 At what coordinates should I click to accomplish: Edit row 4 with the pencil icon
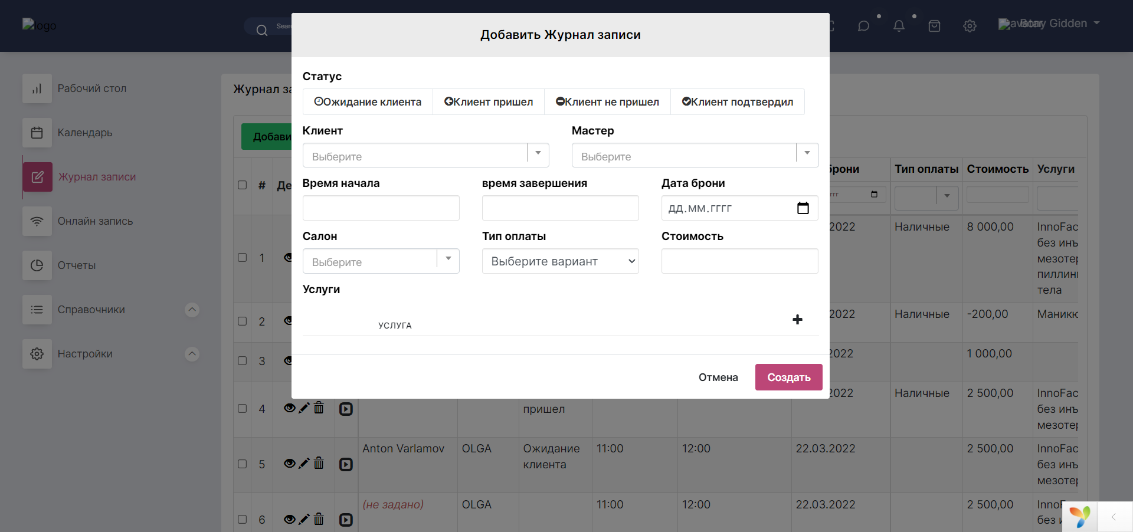pyautogui.click(x=304, y=408)
